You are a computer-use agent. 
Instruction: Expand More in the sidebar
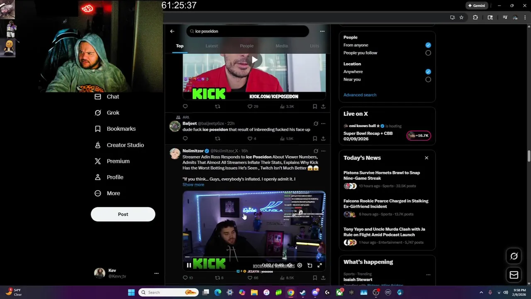tap(107, 193)
